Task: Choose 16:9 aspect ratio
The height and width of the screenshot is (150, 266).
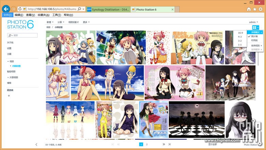Action: 240,33
